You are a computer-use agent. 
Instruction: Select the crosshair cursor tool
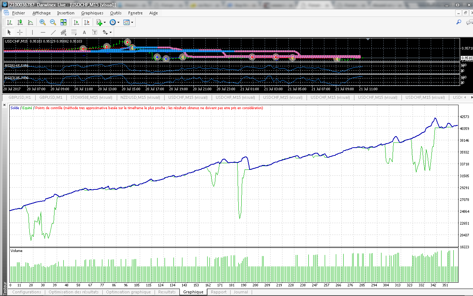[20, 32]
